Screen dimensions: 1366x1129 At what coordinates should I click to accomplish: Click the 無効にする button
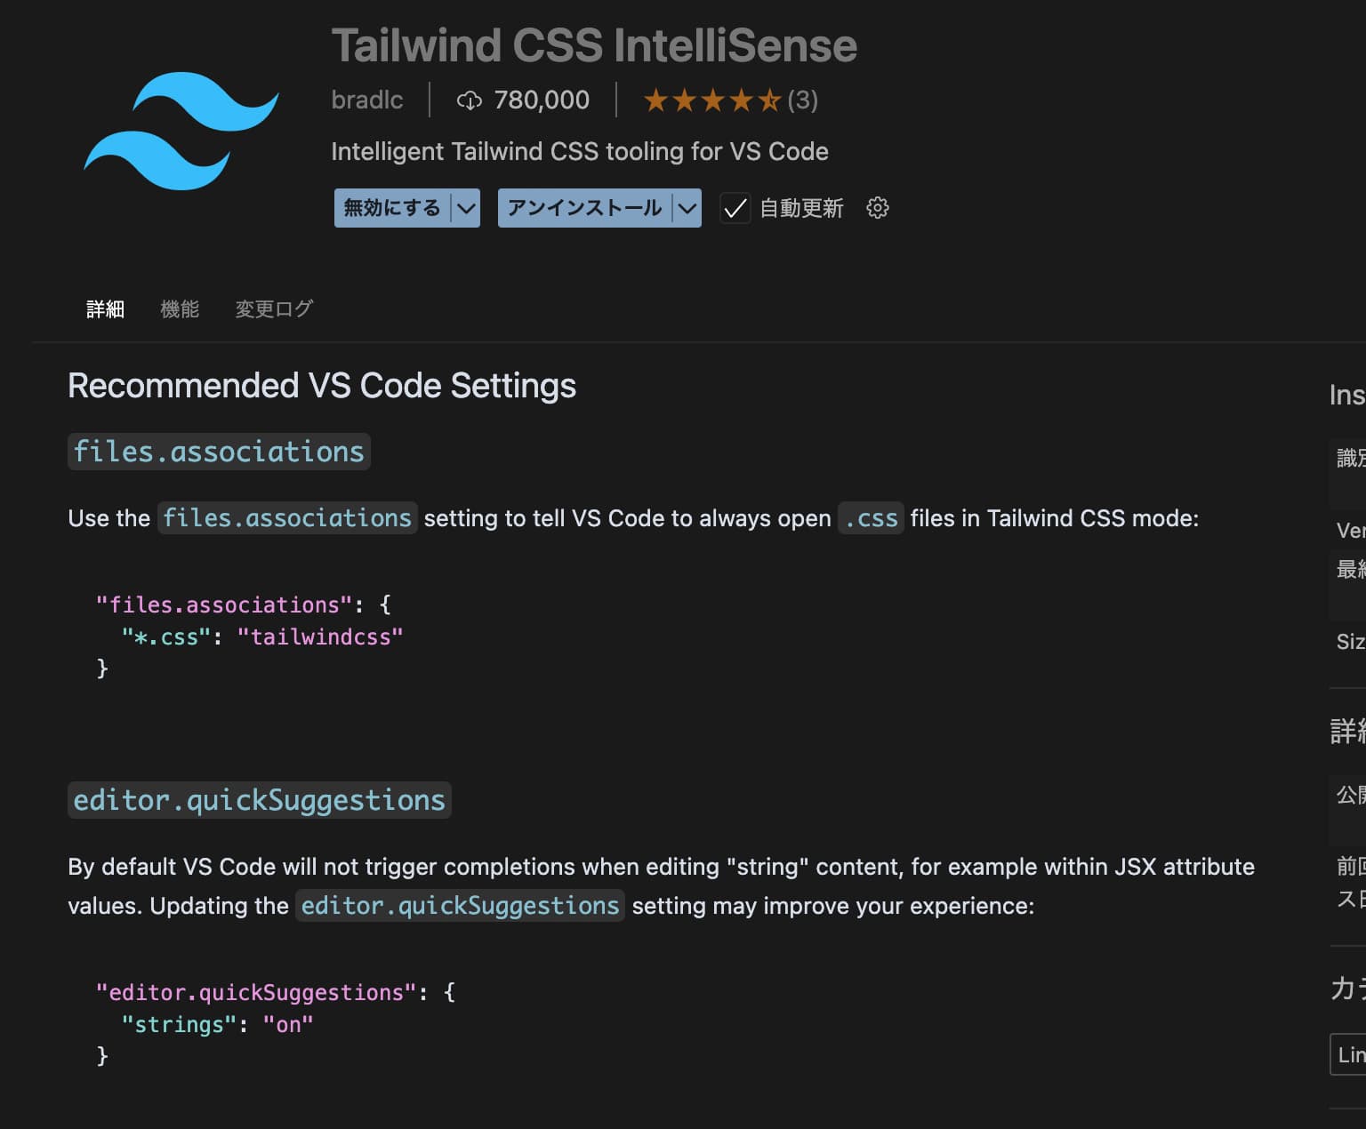pyautogui.click(x=392, y=208)
